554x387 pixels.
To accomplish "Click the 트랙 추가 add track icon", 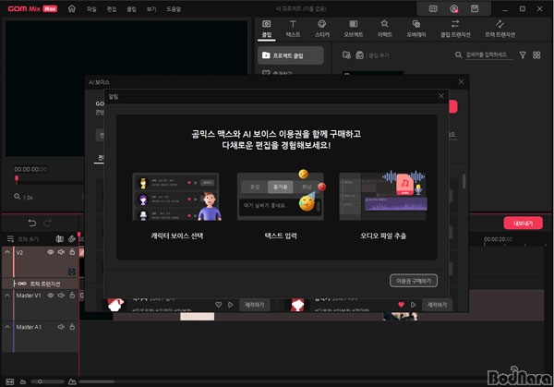I will point(10,239).
